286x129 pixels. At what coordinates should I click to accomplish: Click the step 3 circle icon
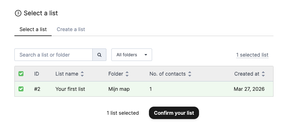tap(18, 13)
